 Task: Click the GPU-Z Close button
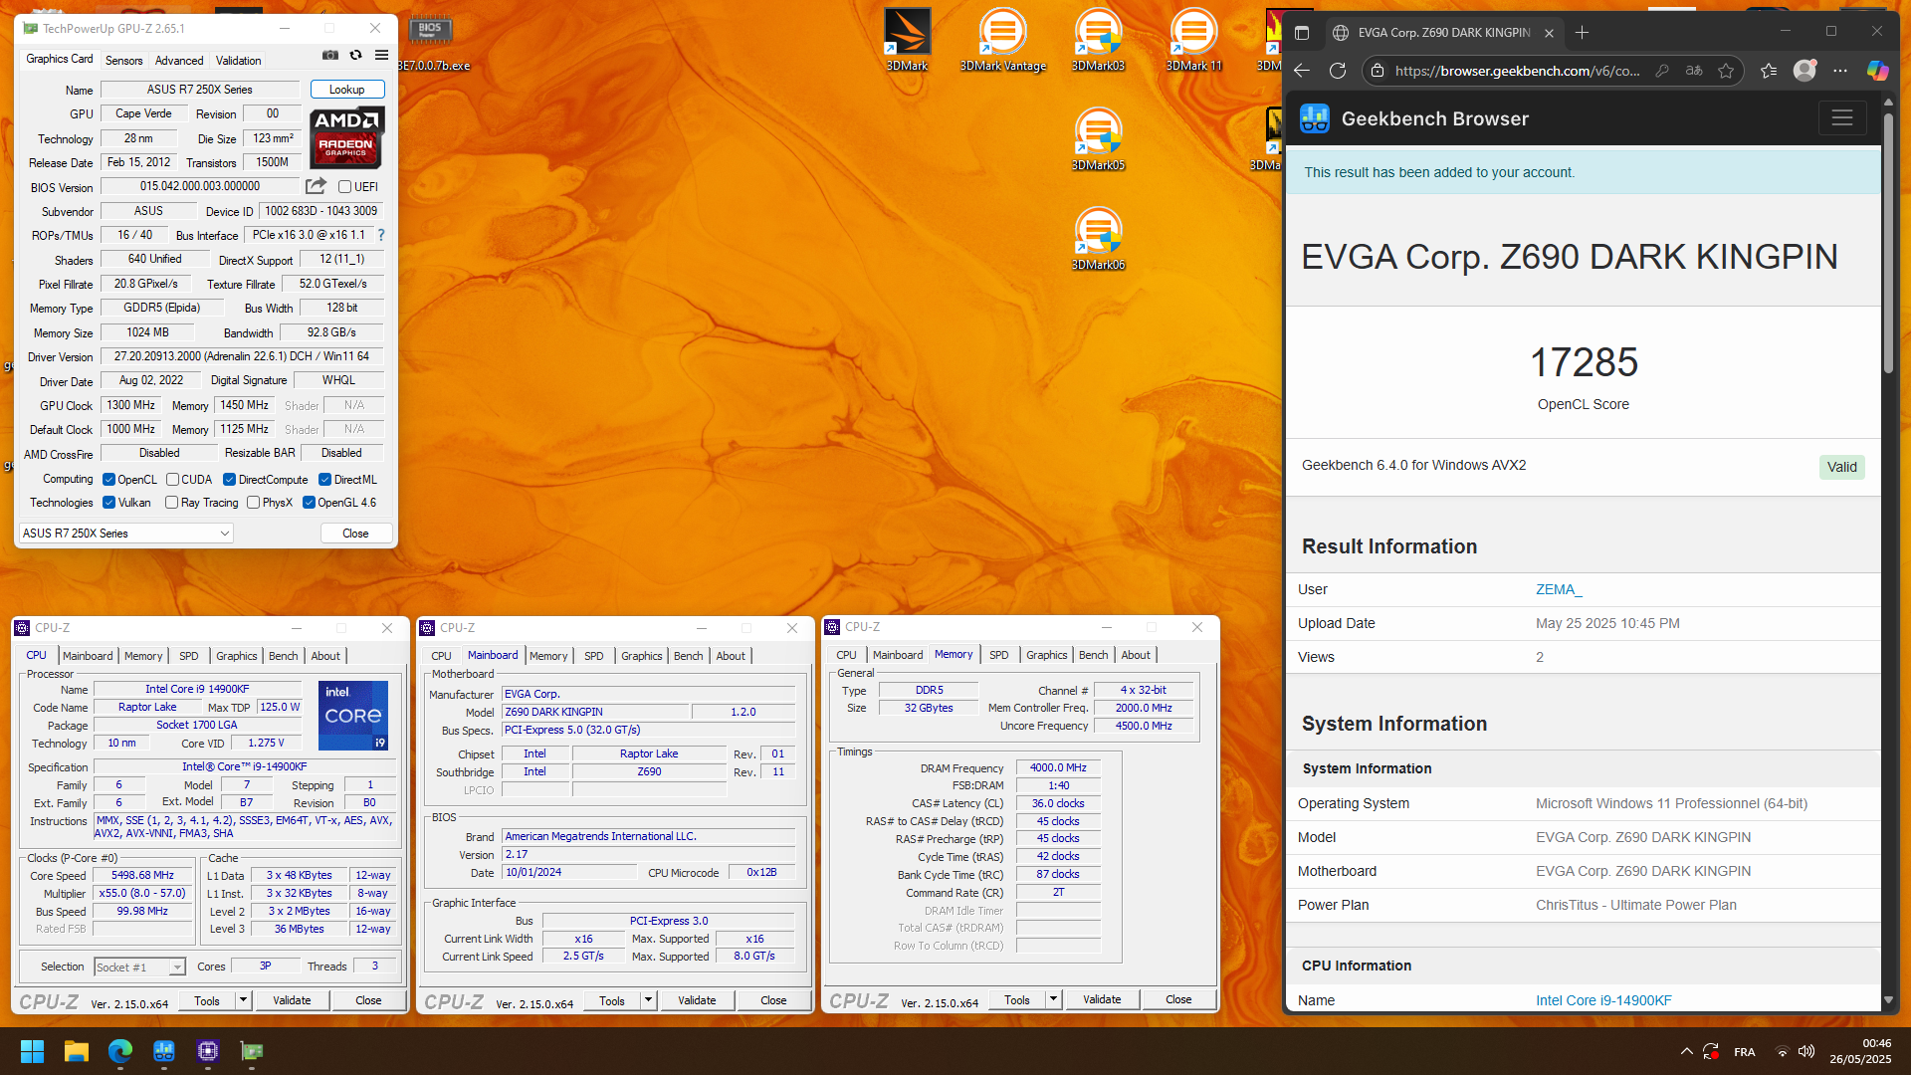tap(356, 534)
